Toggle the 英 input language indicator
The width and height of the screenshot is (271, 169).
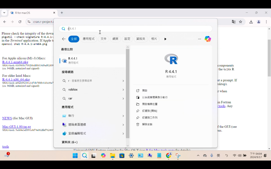pyautogui.click(x=218, y=156)
